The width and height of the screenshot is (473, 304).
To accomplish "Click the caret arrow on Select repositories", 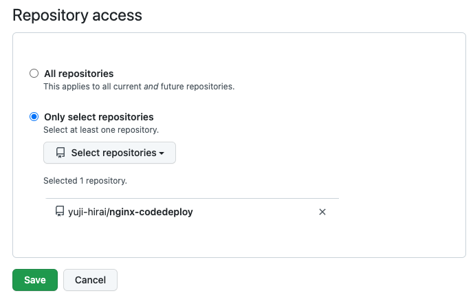I will [162, 153].
